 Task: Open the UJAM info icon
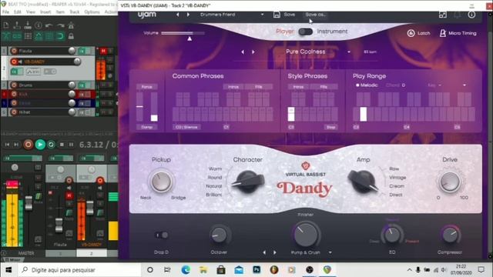tap(471, 15)
